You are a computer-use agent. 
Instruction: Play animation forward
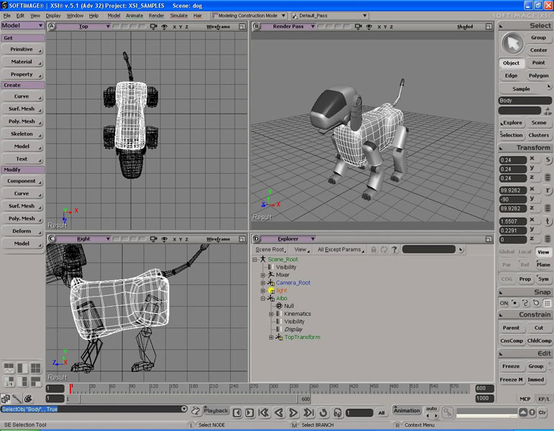click(294, 412)
